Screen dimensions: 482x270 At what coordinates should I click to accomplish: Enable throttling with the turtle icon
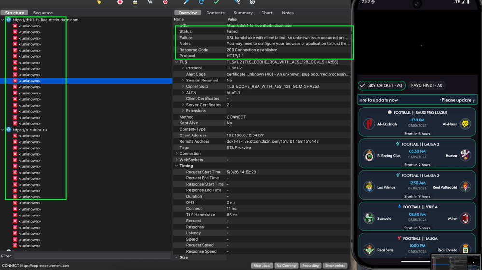point(150,2)
